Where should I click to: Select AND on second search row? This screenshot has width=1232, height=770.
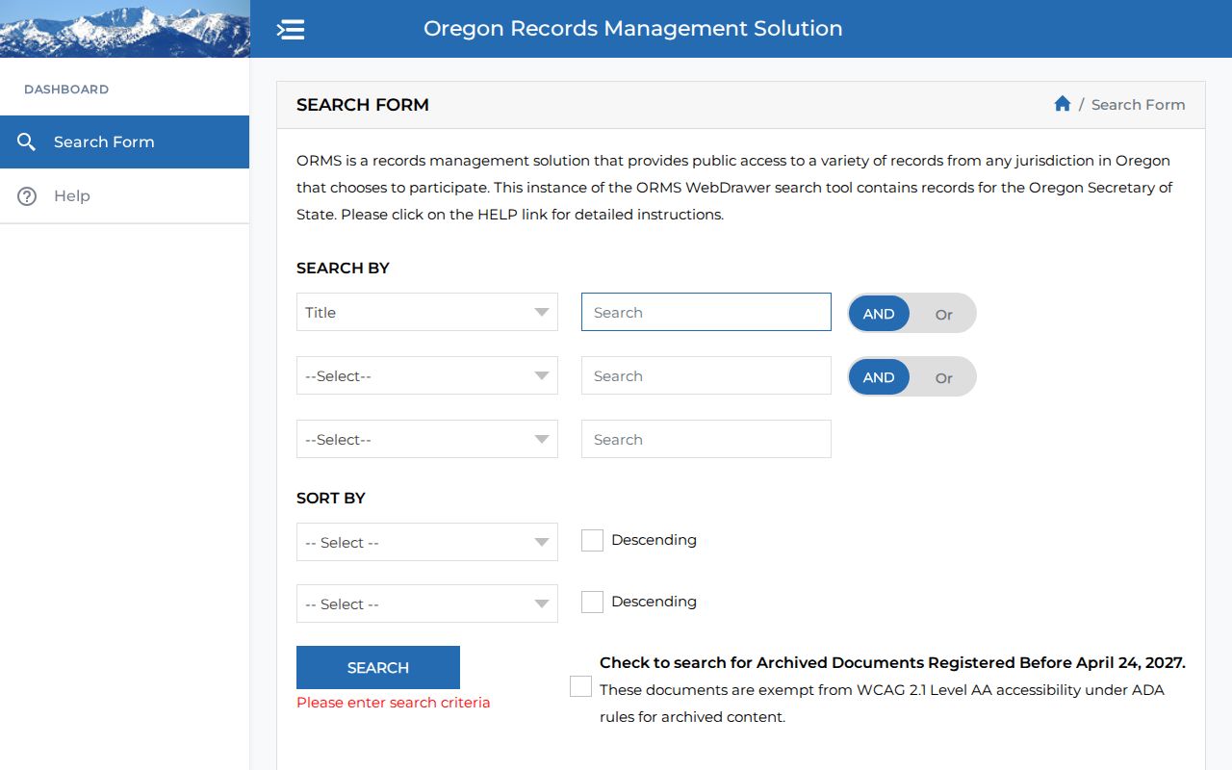879,377
